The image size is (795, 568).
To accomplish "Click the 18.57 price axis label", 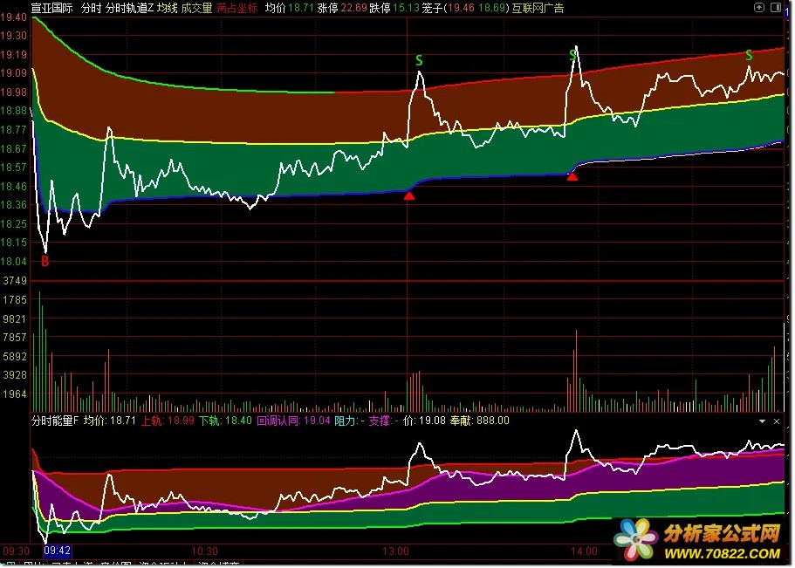I will [x=14, y=168].
